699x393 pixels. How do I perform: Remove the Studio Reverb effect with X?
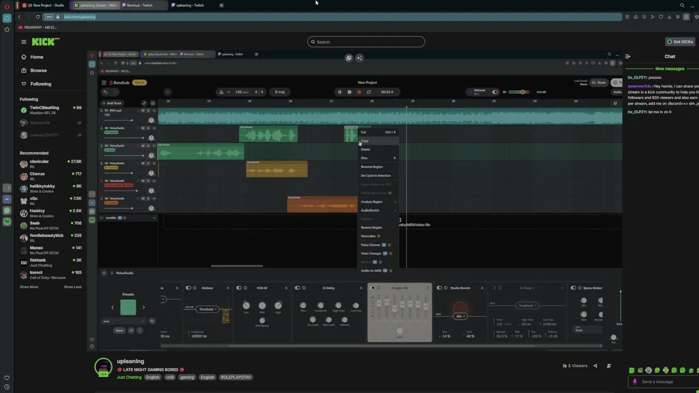(x=482, y=288)
